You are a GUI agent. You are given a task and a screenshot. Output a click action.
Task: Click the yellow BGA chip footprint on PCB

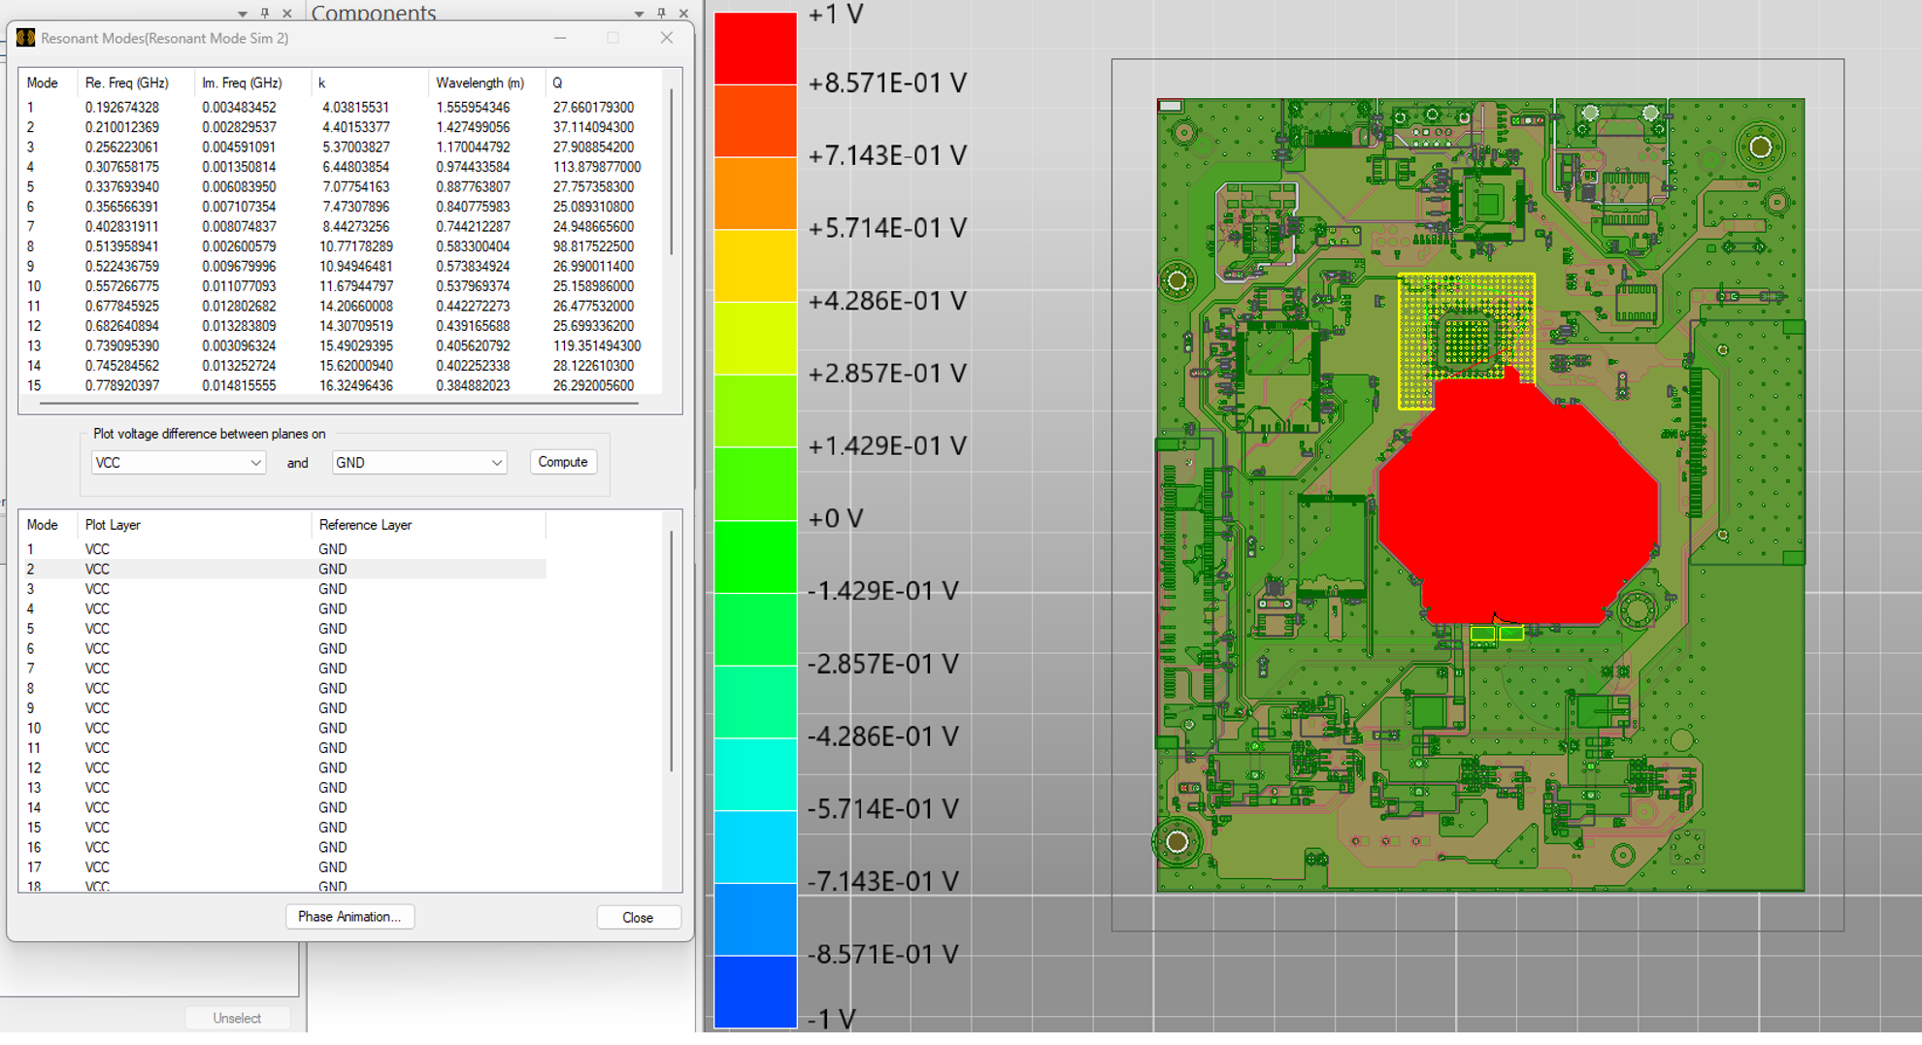(1467, 341)
